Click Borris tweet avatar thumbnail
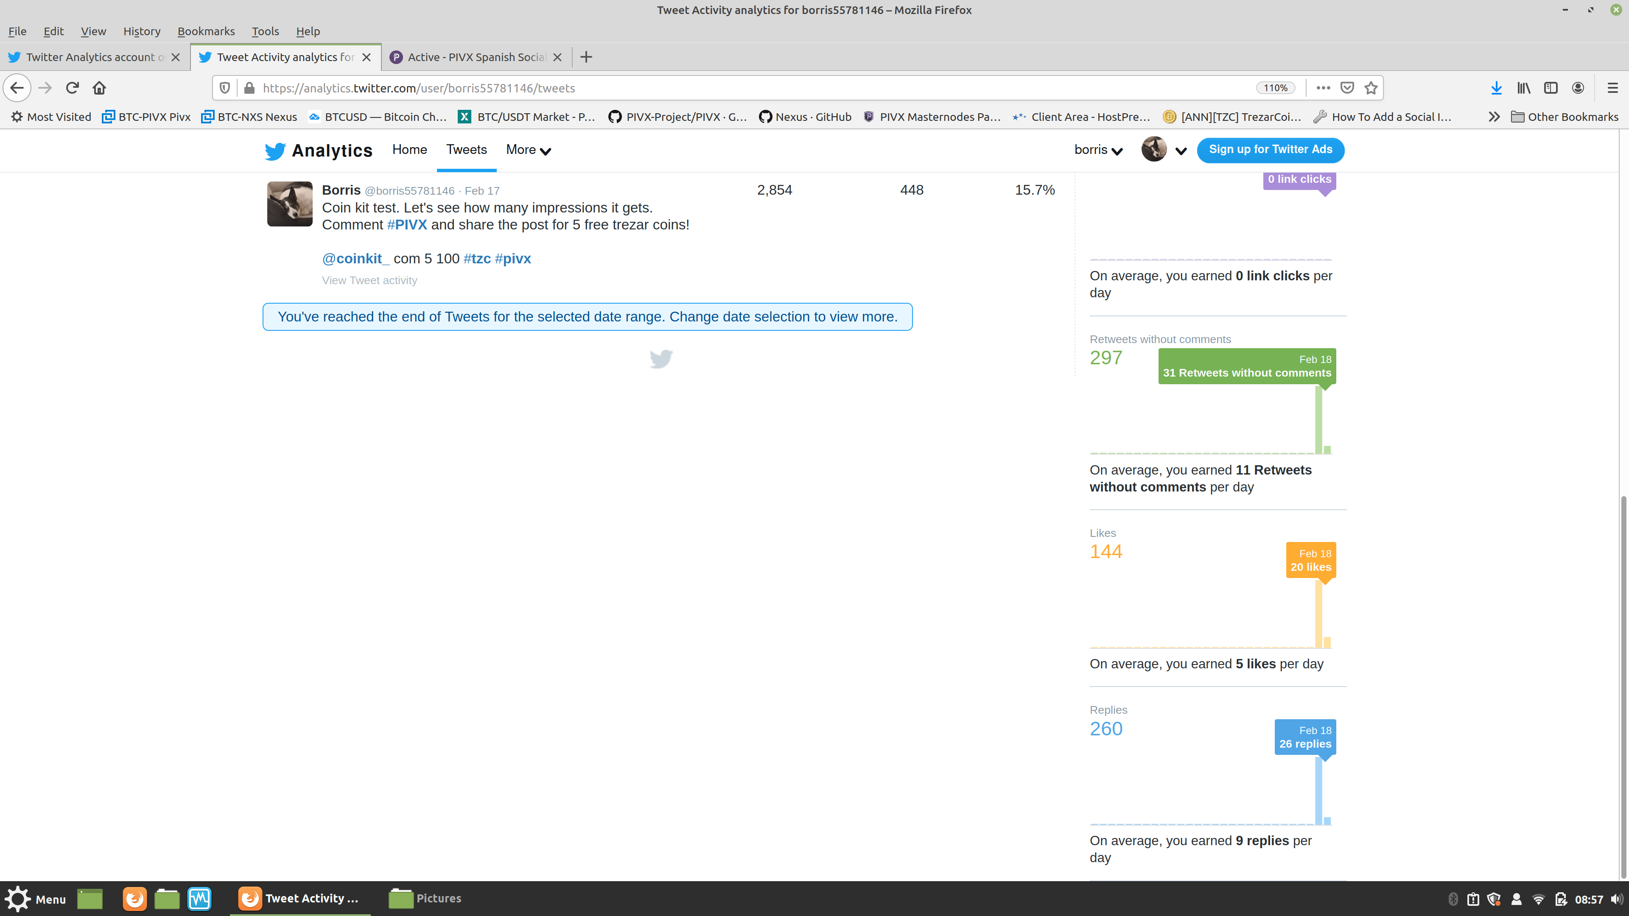The height and width of the screenshot is (916, 1629). pos(290,204)
